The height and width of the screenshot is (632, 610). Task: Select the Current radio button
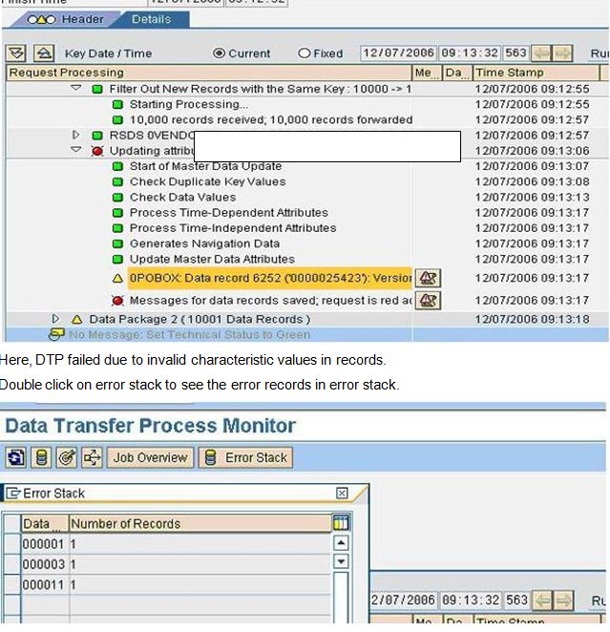(220, 53)
